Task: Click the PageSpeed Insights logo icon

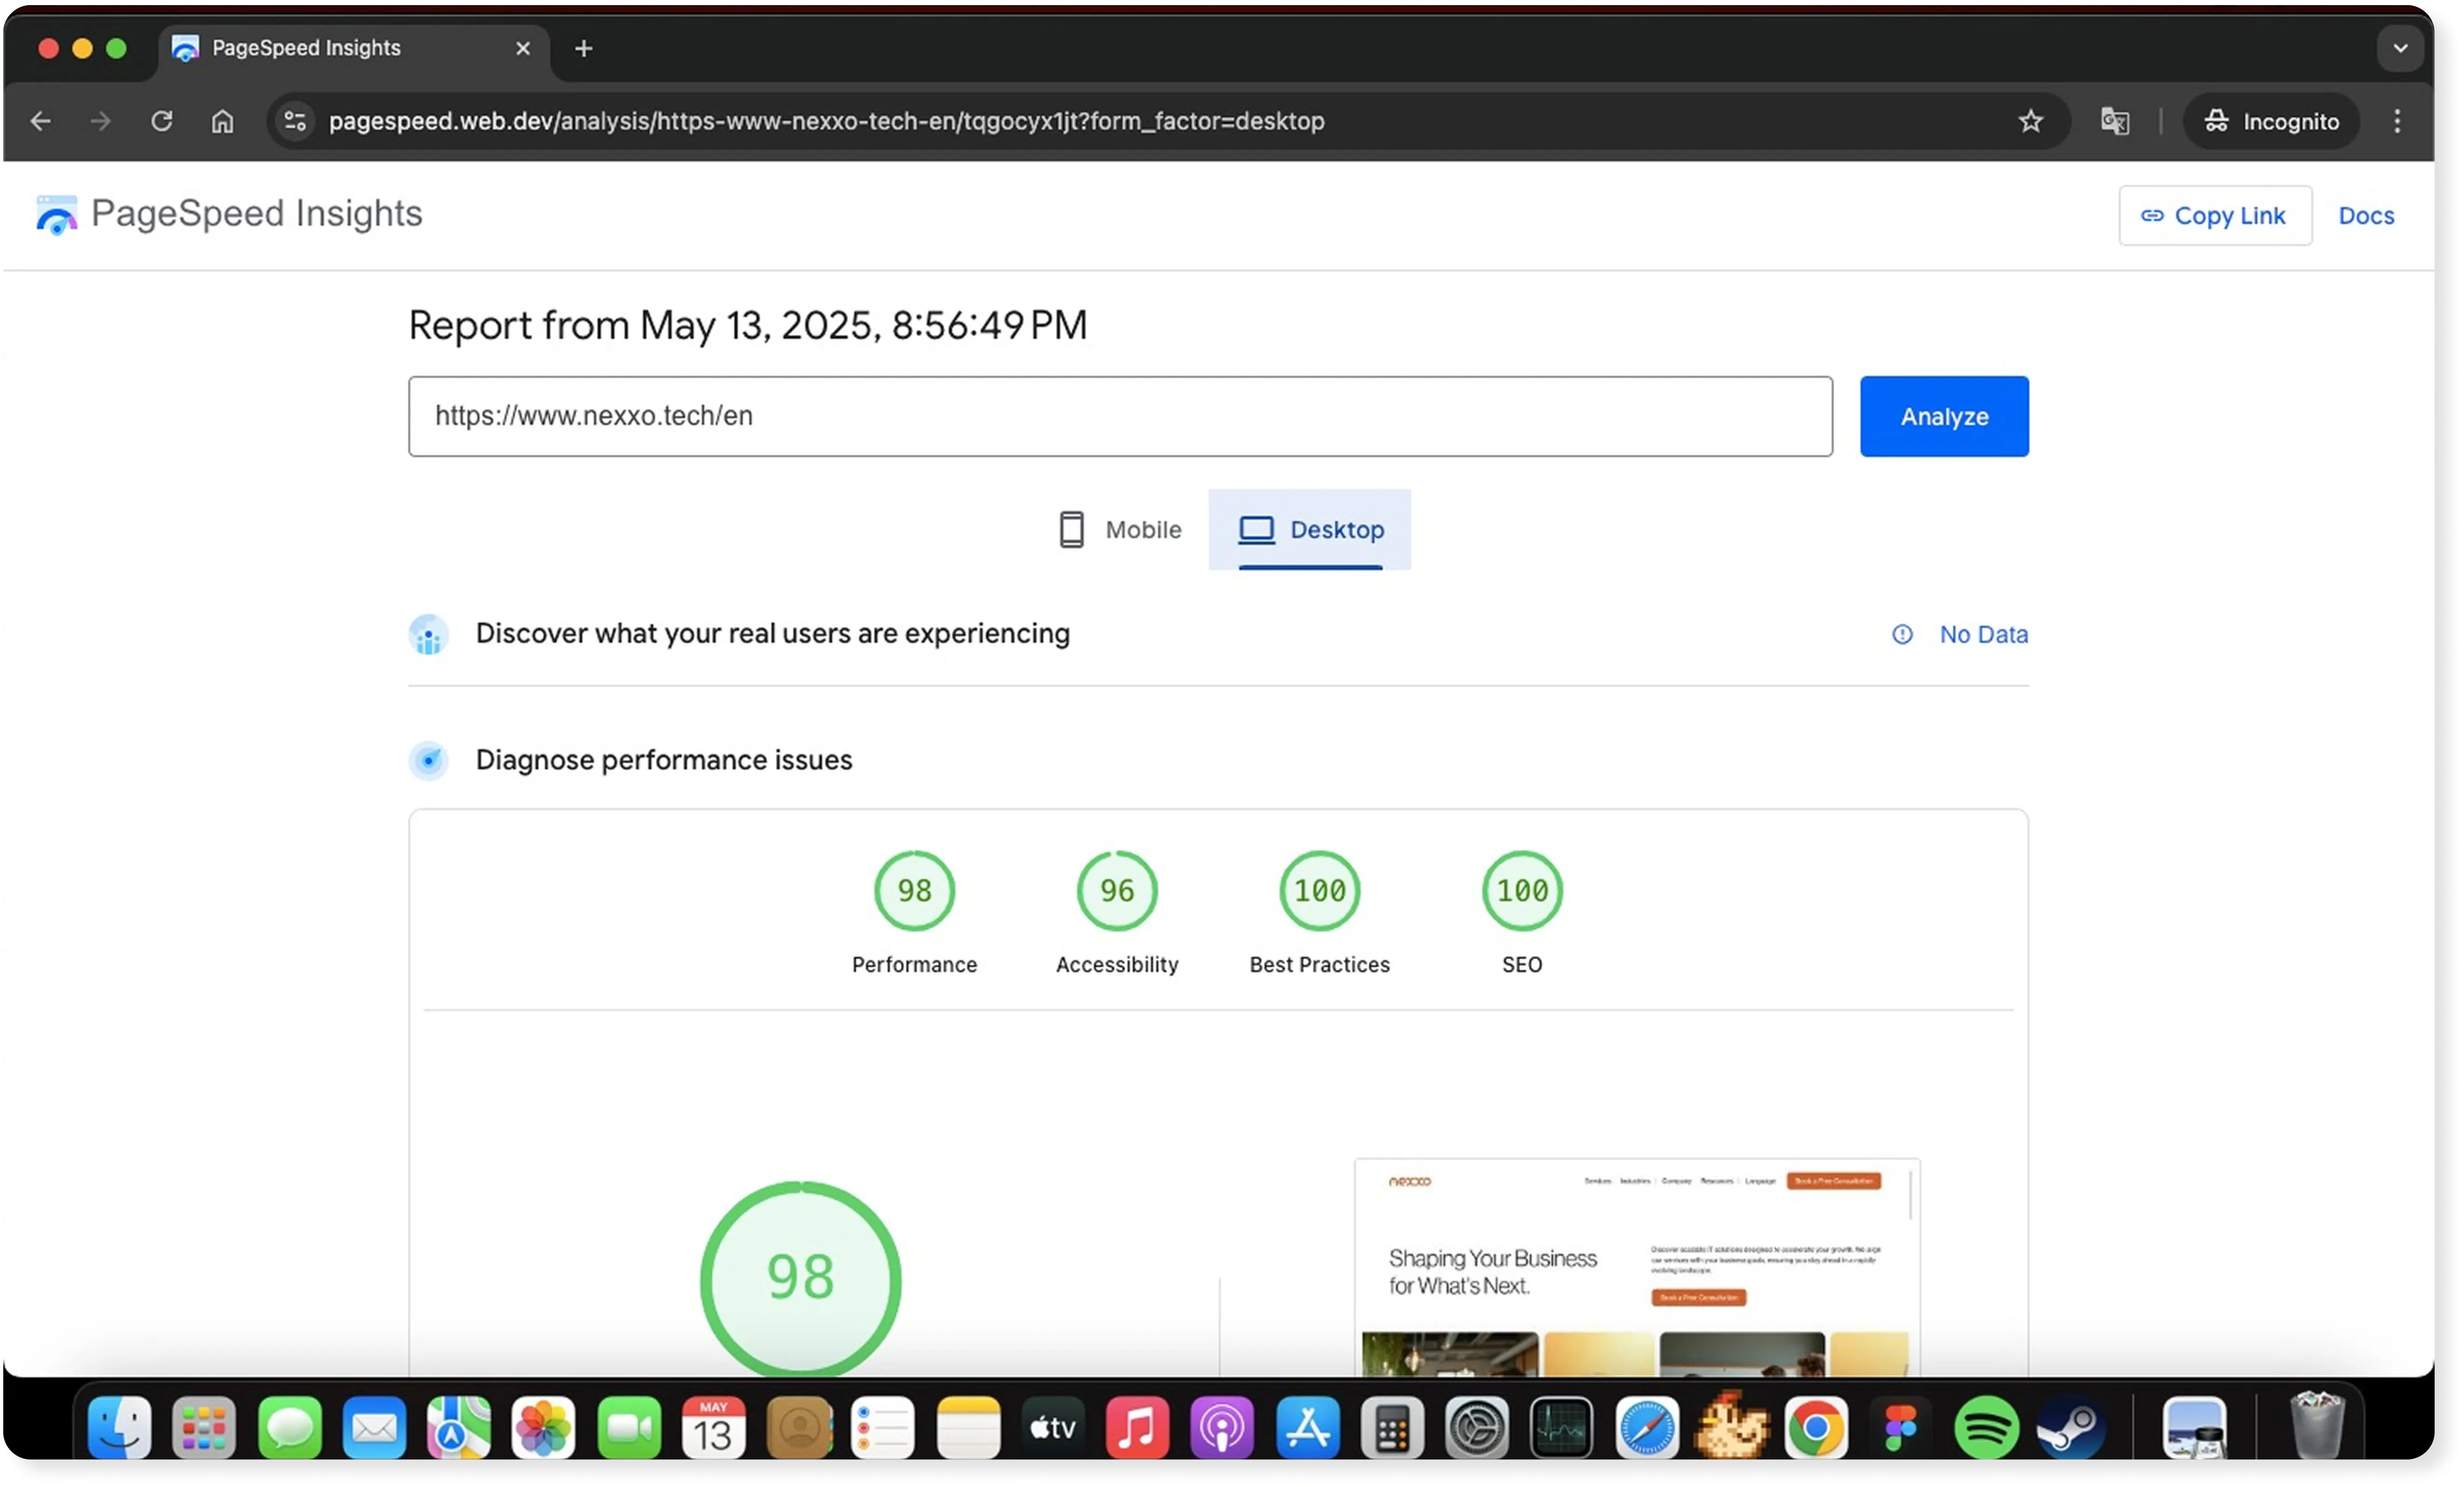Action: pyautogui.click(x=56, y=215)
